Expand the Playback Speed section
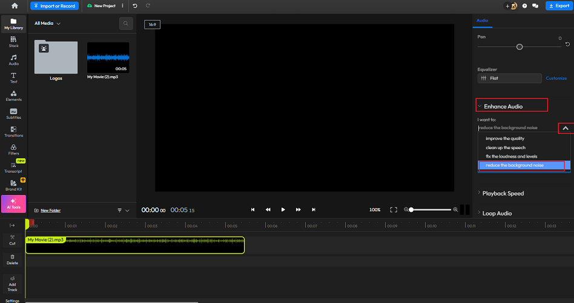 [x=501, y=194]
